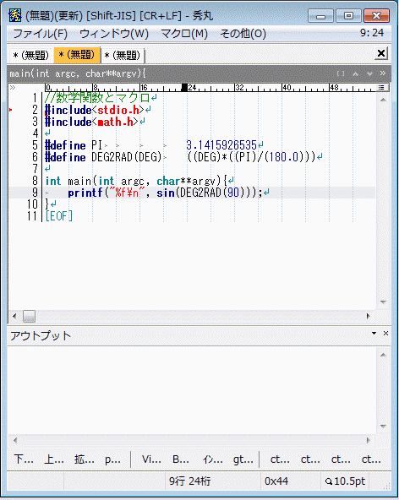This screenshot has width=399, height=500.
Task: Click the 下... function key button
Action: [24, 459]
